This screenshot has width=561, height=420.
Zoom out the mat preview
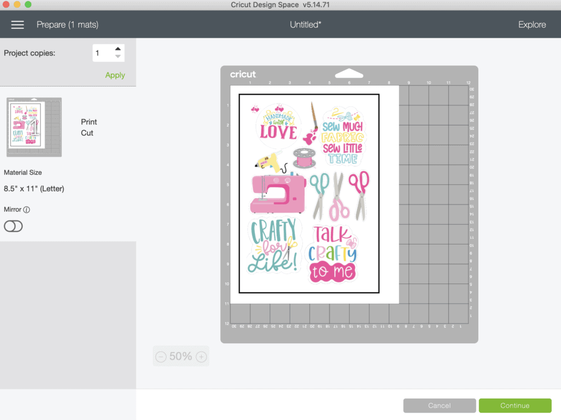[161, 356]
